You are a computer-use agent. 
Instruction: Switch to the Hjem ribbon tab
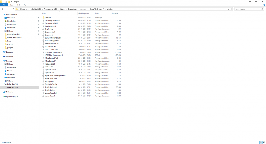(x=11, y=5)
